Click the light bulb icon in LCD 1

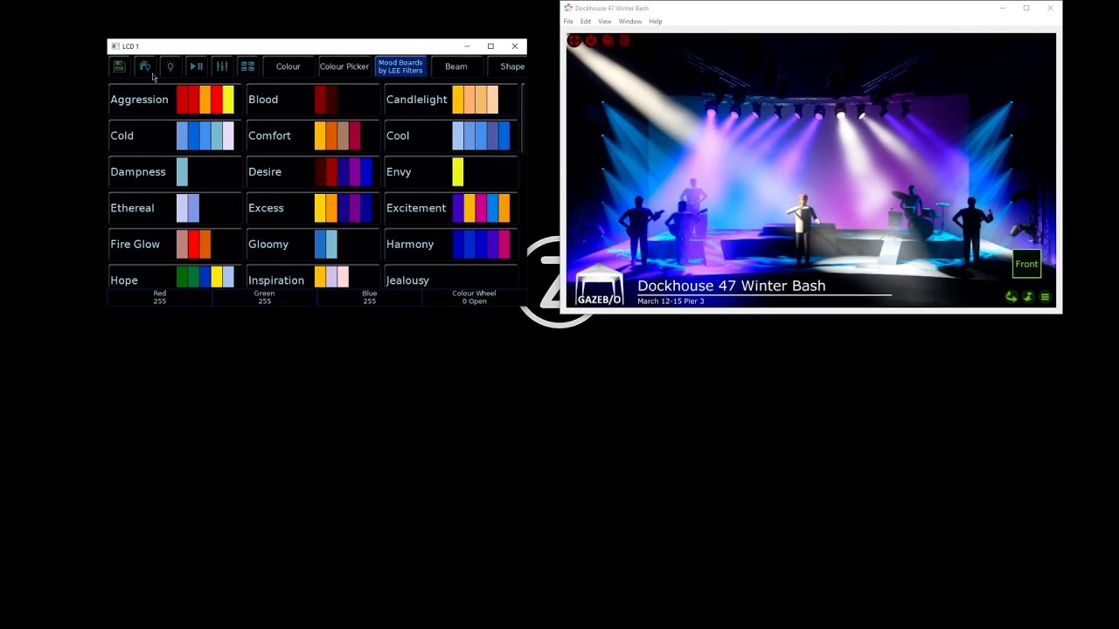170,66
